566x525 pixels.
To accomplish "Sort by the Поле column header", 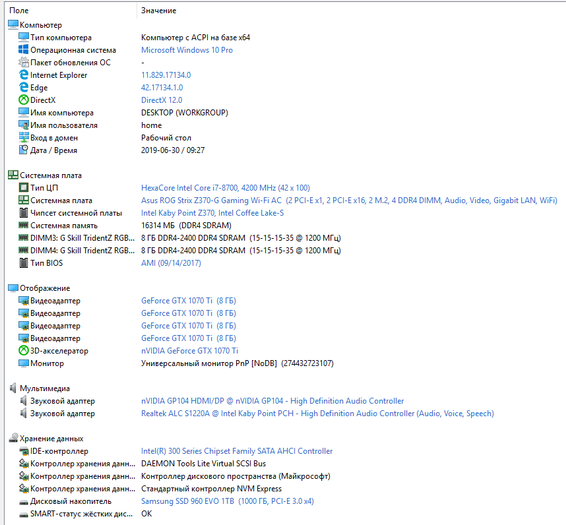I will coord(18,11).
